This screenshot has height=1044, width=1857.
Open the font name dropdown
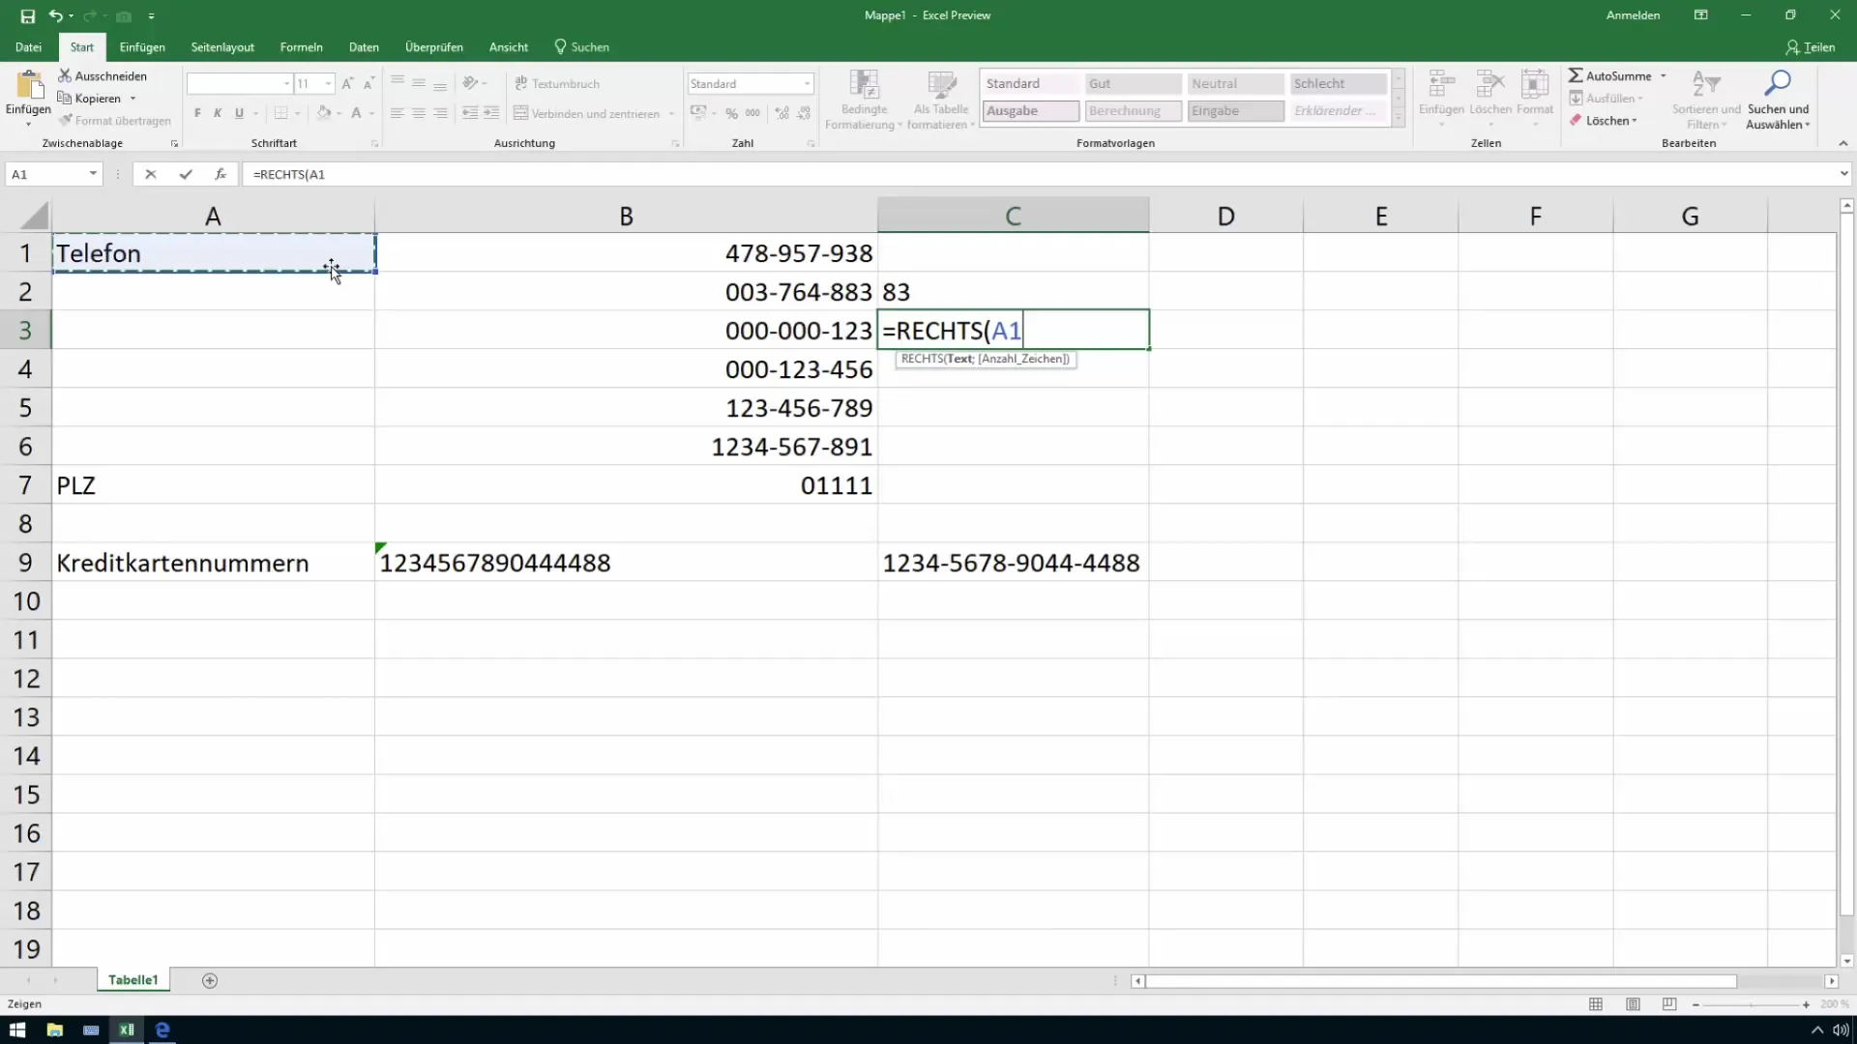coord(286,84)
